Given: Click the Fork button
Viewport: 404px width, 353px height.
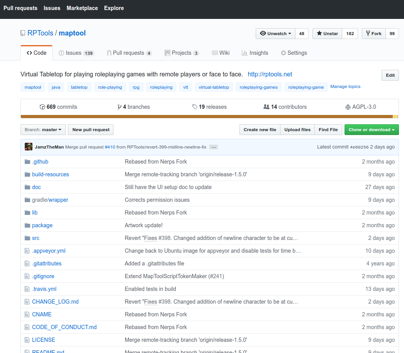Looking at the screenshot, I should click(x=374, y=34).
